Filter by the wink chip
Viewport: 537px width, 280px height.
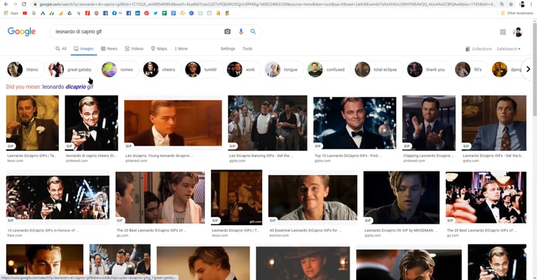[244, 70]
